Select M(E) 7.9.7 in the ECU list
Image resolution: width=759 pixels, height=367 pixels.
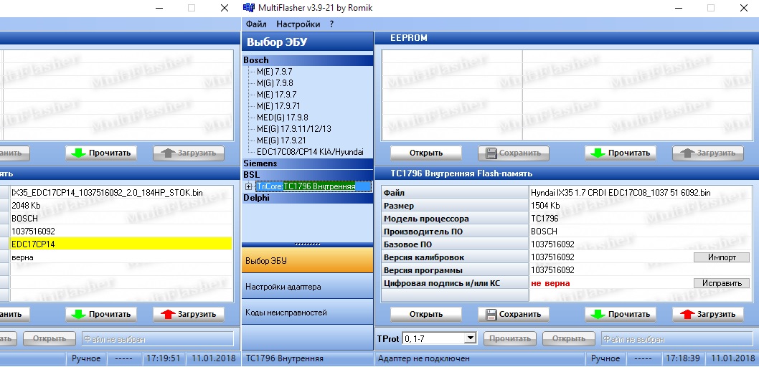(275, 72)
